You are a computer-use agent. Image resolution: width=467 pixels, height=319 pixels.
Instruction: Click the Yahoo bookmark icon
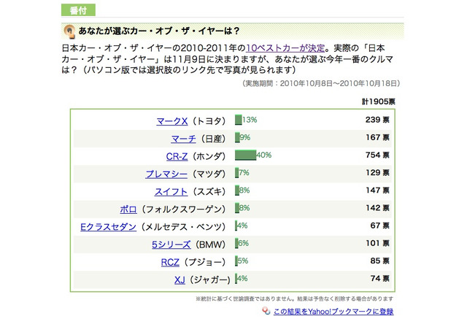pos(266,311)
